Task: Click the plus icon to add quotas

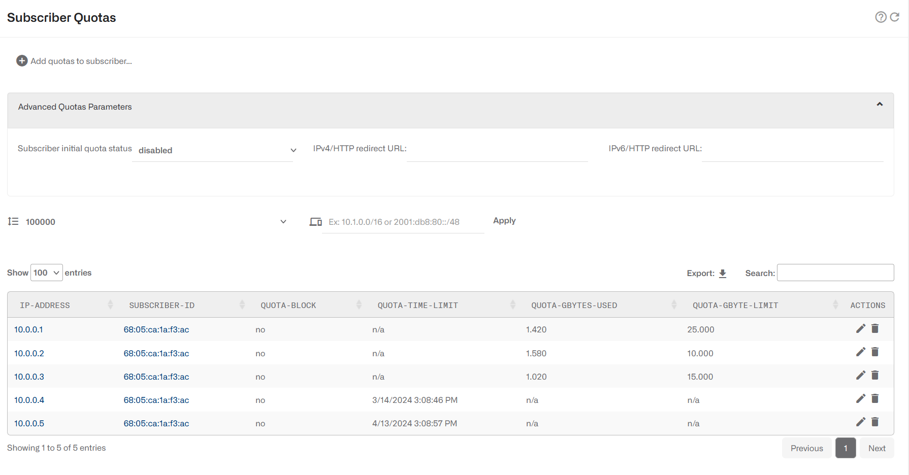Action: pyautogui.click(x=22, y=60)
